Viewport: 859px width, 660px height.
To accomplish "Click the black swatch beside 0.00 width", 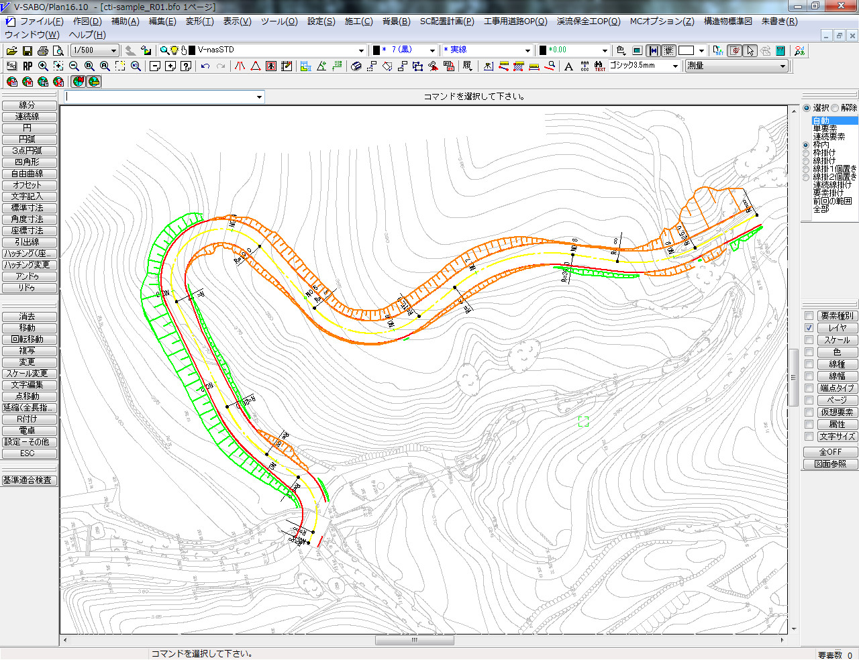I will click(x=544, y=50).
